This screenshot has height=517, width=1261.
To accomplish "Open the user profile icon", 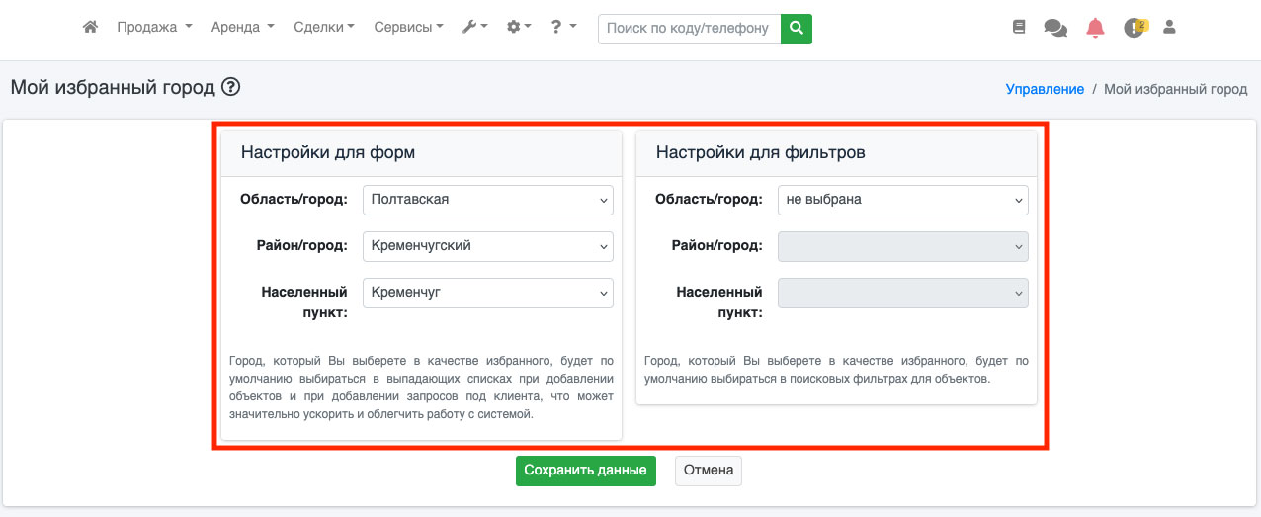I will pos(1169,28).
